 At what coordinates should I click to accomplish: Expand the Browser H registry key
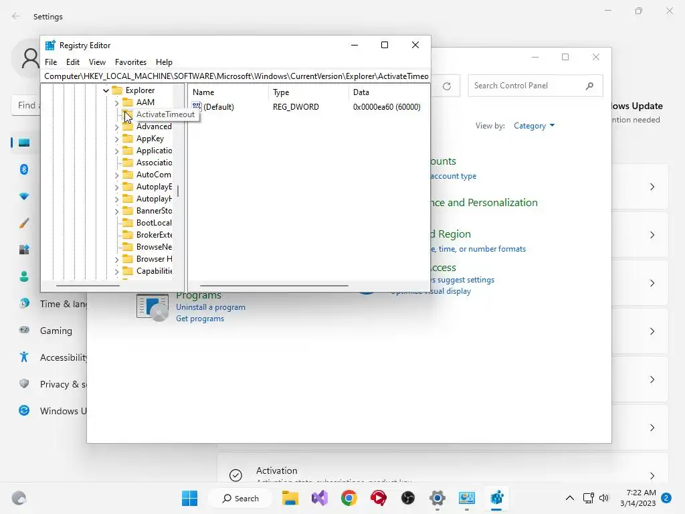pyautogui.click(x=116, y=260)
